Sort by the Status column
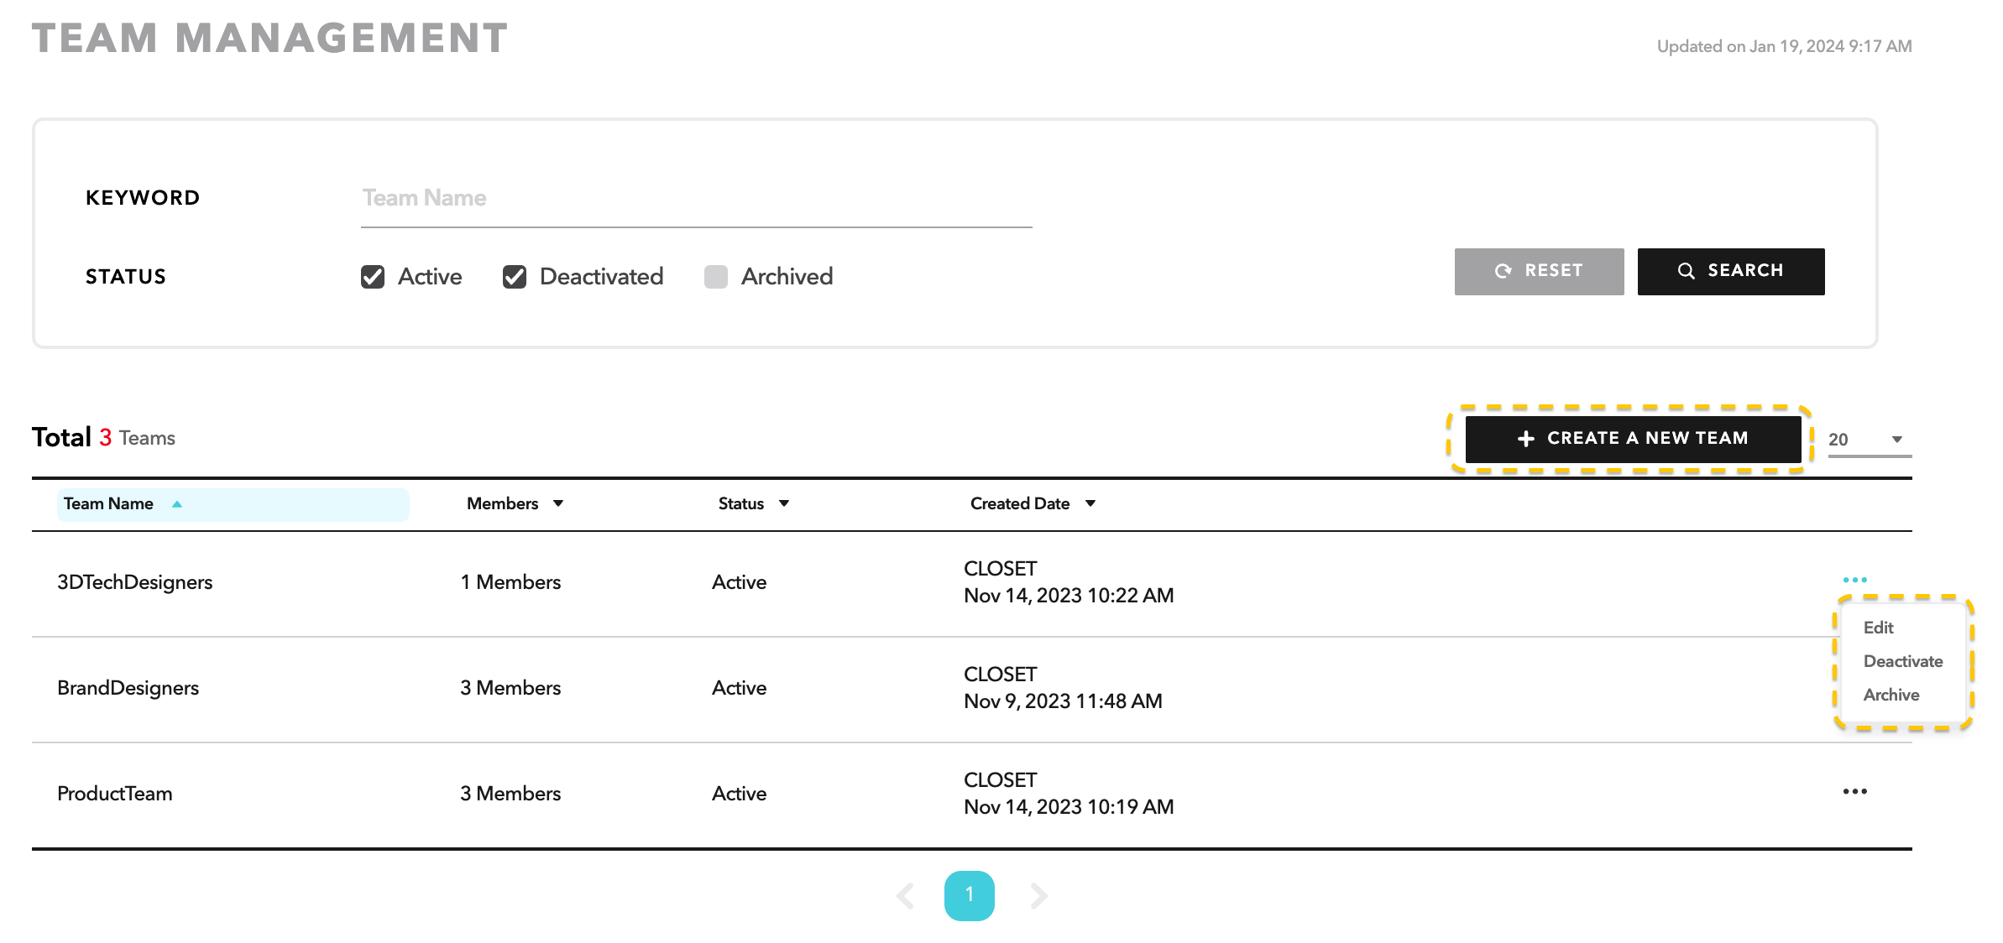Screen dimensions: 2003x943 point(754,503)
